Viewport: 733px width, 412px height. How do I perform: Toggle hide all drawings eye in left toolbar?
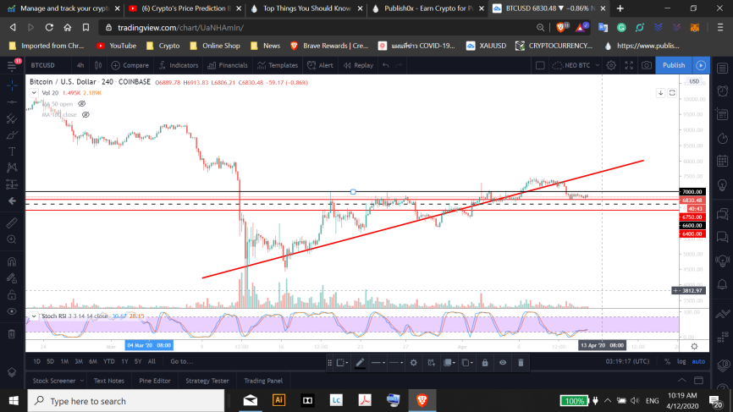pos(12,311)
